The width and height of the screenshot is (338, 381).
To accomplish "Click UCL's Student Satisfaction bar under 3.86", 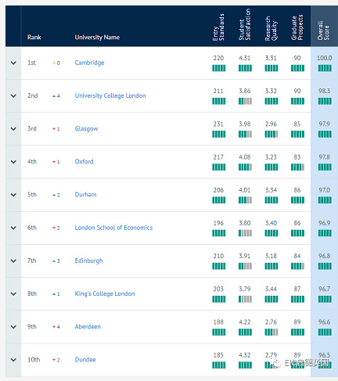I will 245,101.
